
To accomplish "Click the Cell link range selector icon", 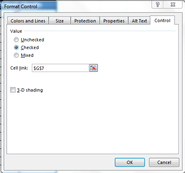I will coord(94,68).
